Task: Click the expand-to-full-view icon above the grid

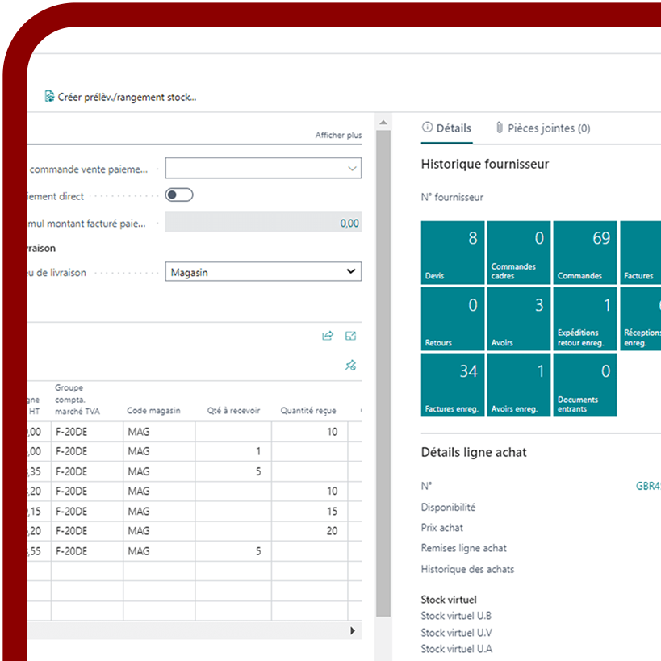Action: pos(351,336)
